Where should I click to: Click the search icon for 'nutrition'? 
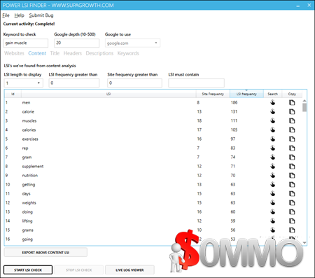coord(272,175)
